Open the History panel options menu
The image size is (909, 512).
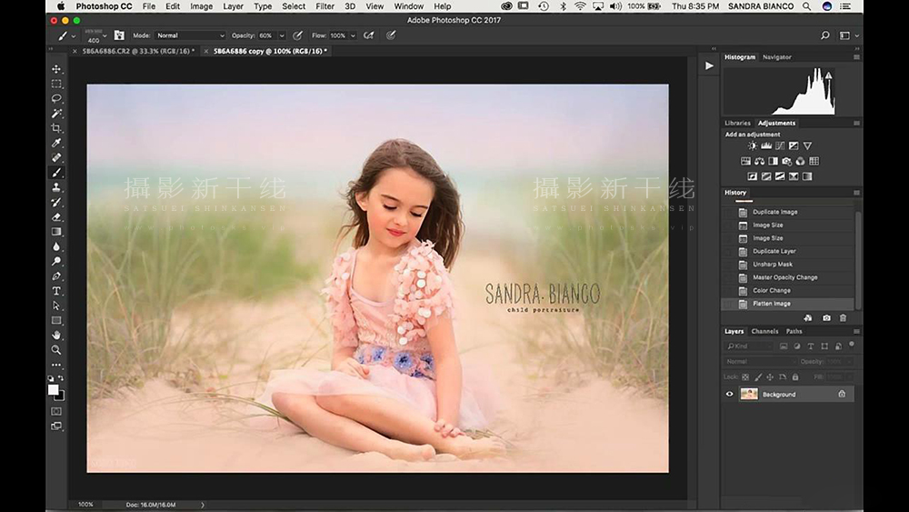tap(856, 193)
